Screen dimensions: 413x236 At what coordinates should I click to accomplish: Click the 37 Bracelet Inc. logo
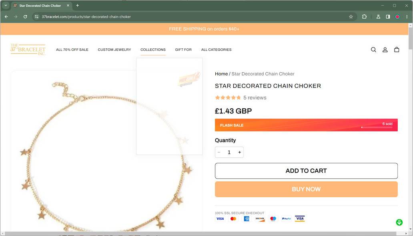tap(28, 50)
